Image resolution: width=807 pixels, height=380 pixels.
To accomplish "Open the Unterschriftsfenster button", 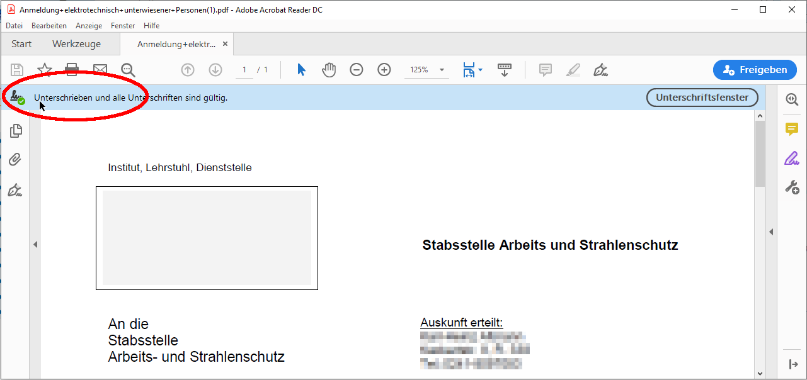I will (702, 98).
